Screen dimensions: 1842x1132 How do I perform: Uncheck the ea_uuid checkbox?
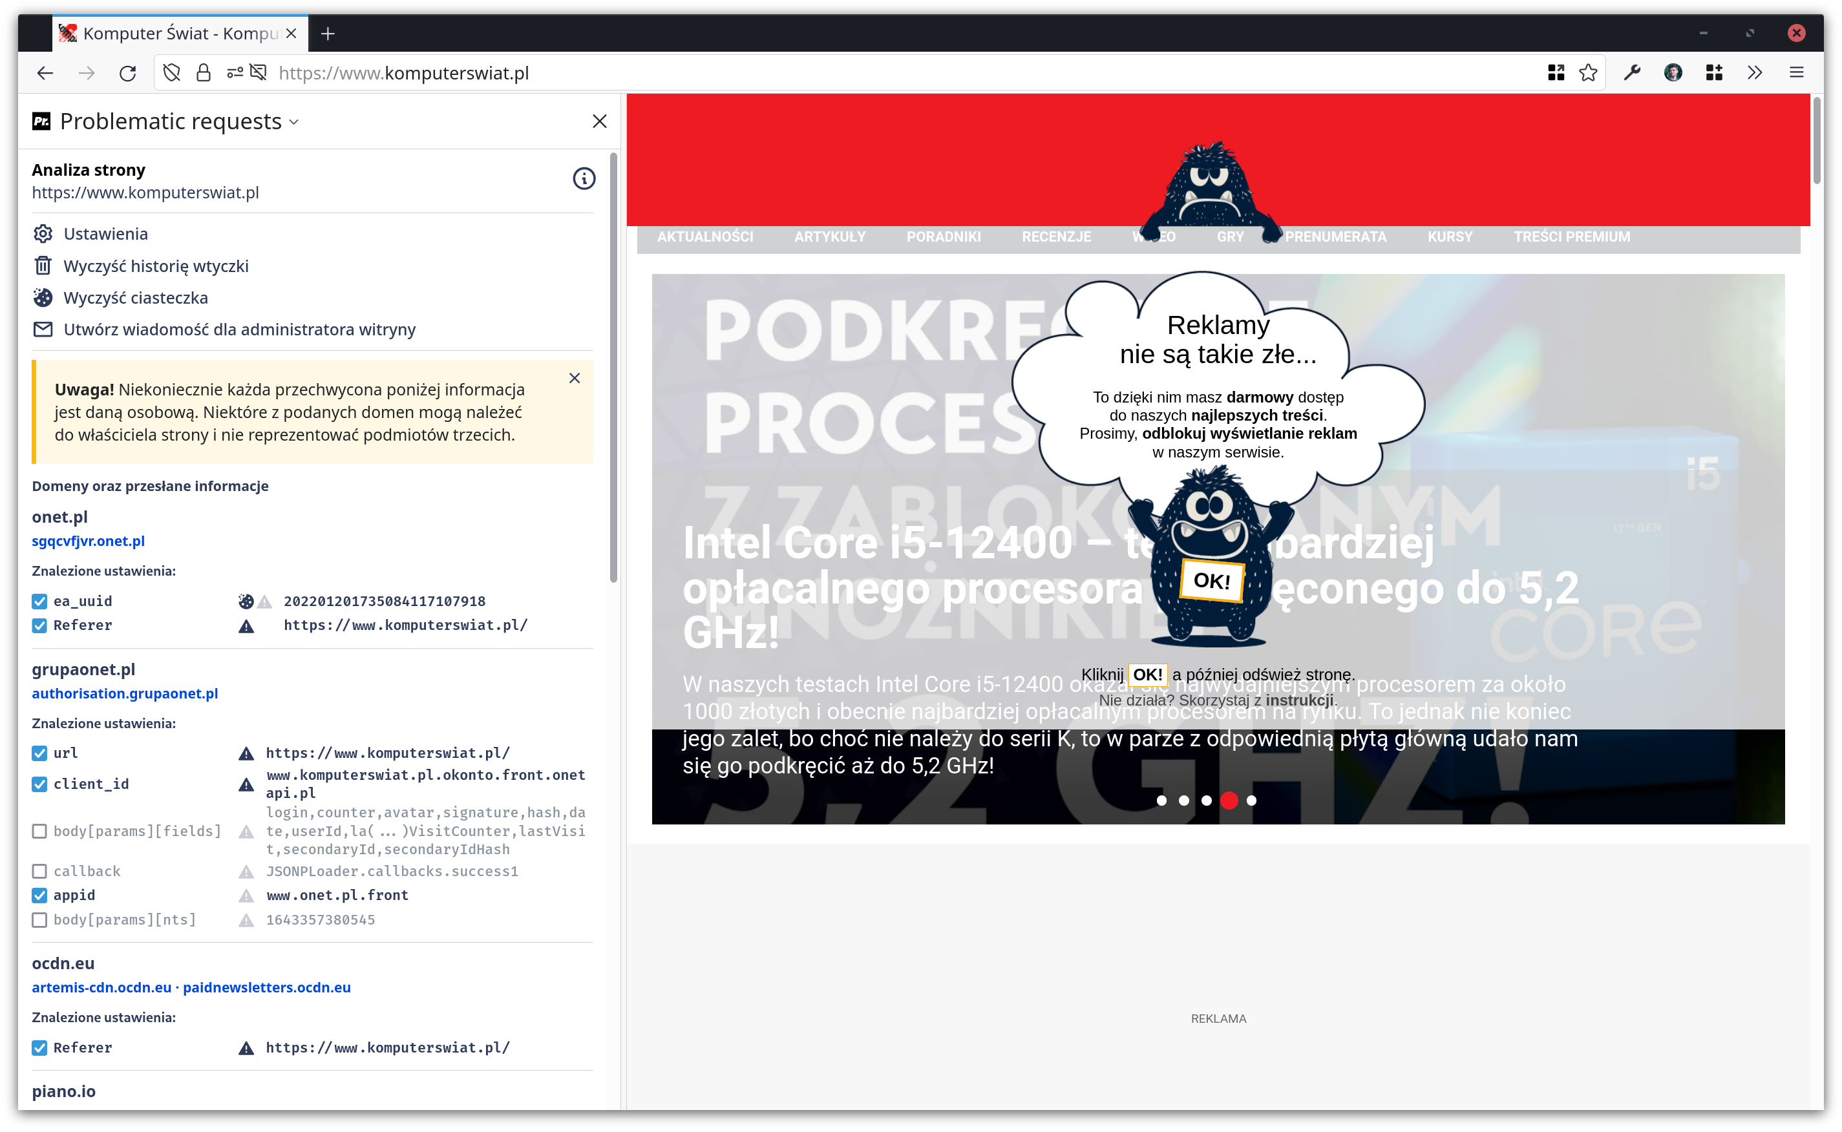click(39, 601)
